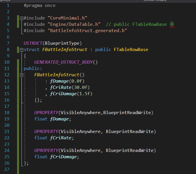Collapse the #include block at line 3
This screenshot has height=174, width=196.
22,18
